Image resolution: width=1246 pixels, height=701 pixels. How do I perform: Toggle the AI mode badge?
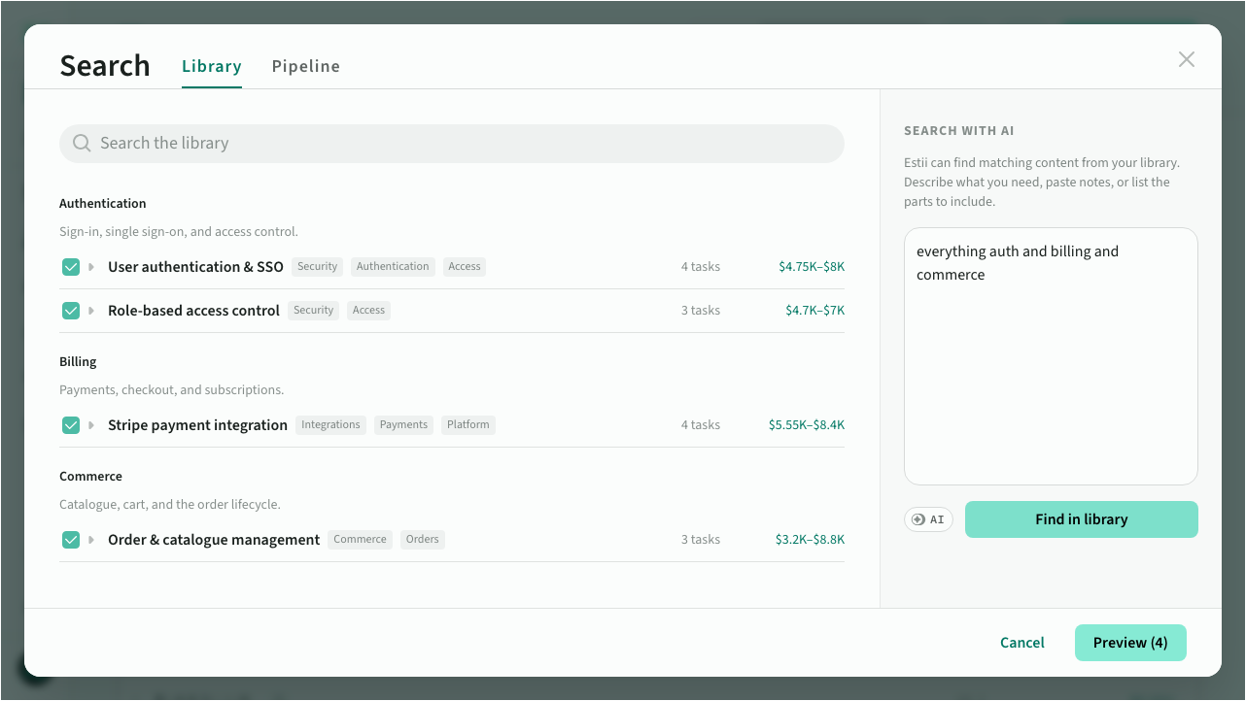928,519
